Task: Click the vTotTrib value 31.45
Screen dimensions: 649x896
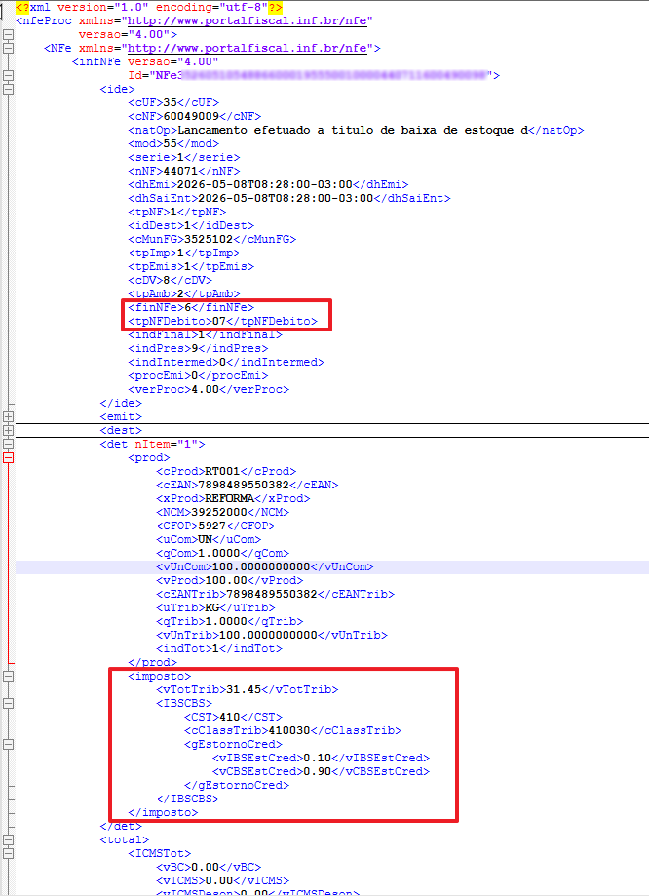Action: (244, 689)
